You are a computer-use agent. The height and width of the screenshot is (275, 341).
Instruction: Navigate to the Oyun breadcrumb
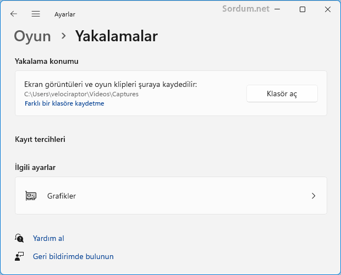point(32,36)
